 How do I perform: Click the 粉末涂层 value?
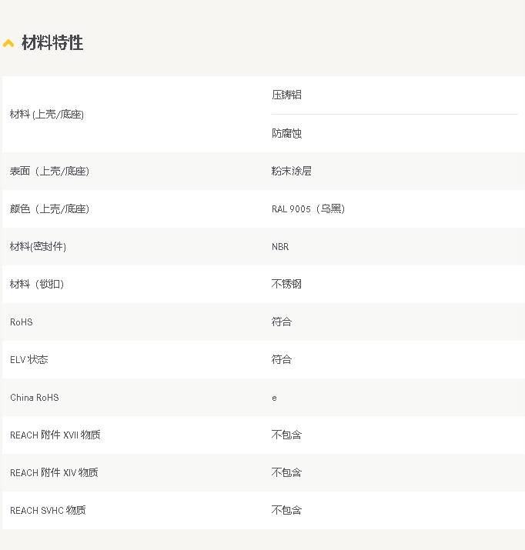click(x=291, y=172)
